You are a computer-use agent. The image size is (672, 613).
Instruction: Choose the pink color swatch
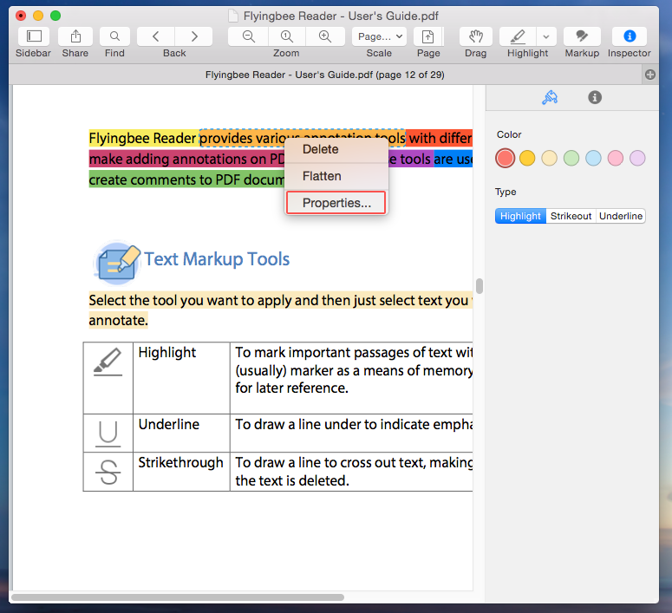pyautogui.click(x=616, y=158)
